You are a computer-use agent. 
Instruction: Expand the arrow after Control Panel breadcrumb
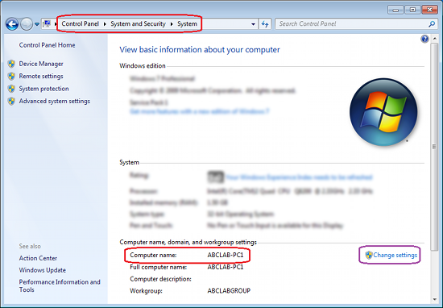[x=105, y=24]
